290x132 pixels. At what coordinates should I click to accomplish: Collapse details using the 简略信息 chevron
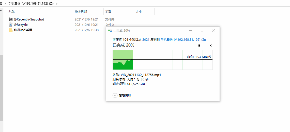115,95
